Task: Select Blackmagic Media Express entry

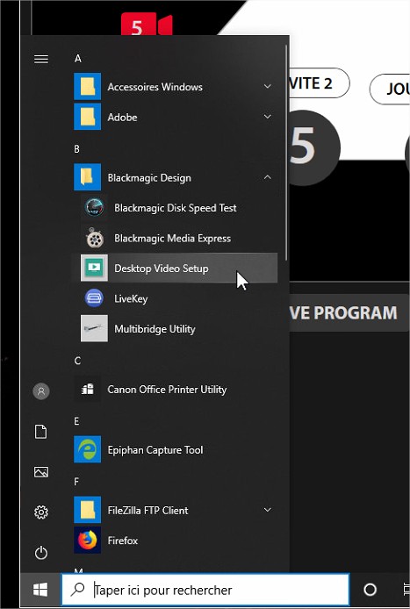Action: click(x=175, y=238)
